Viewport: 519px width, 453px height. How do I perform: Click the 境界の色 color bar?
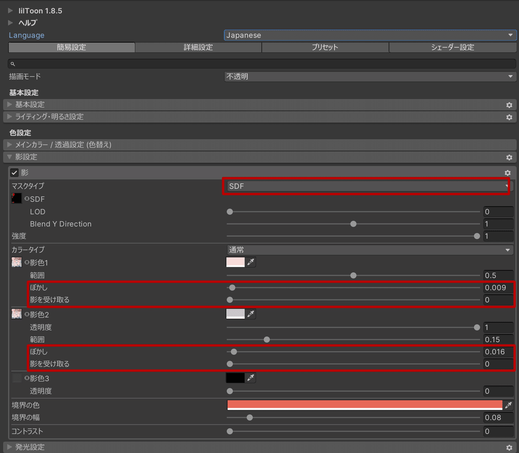click(x=365, y=405)
